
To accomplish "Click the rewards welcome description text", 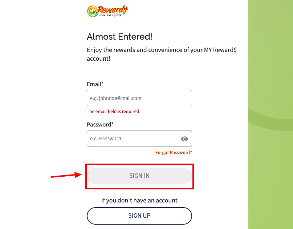I will click(x=161, y=54).
